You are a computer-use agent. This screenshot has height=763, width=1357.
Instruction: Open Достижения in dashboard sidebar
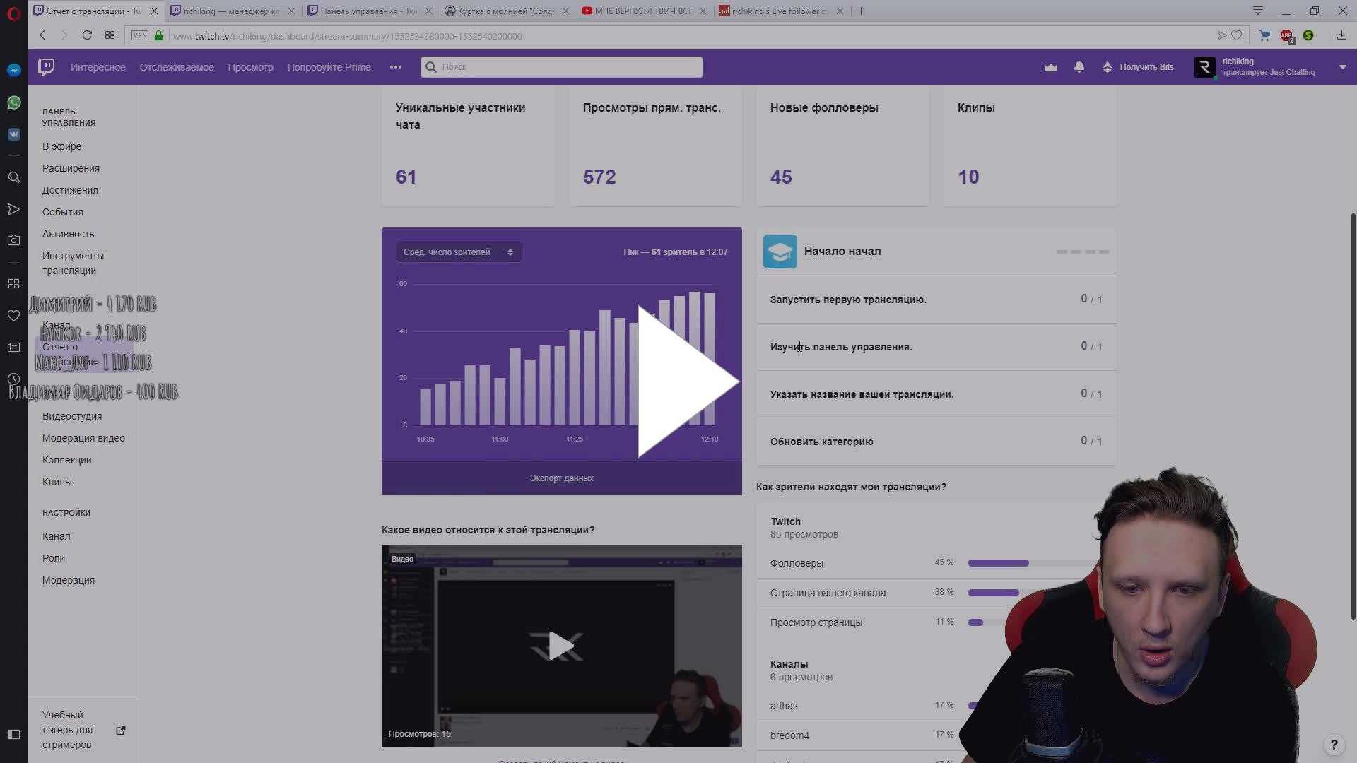click(x=70, y=190)
